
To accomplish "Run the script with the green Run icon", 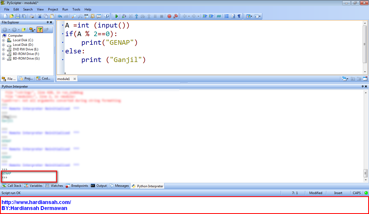I will pyautogui.click(x=116, y=16).
